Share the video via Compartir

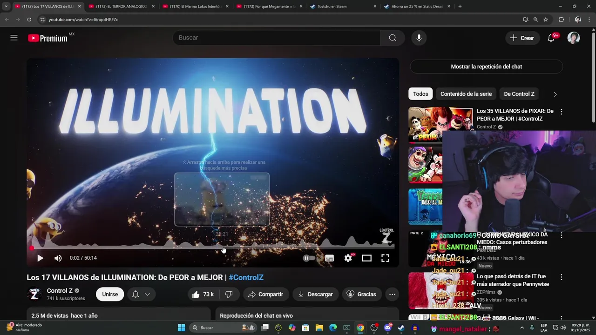(x=266, y=294)
